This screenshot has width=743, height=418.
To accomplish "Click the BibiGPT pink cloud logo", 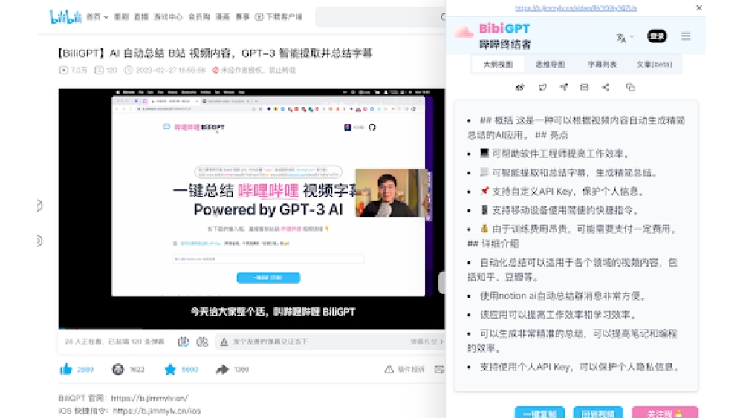I will click(464, 32).
